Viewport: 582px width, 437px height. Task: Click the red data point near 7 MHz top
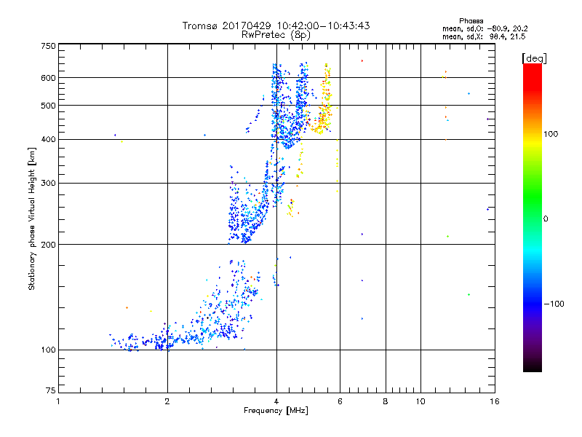pyautogui.click(x=362, y=60)
